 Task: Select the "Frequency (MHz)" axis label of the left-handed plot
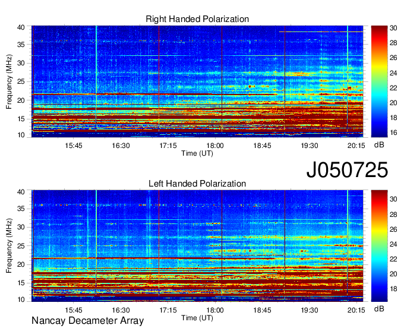[x=10, y=246]
